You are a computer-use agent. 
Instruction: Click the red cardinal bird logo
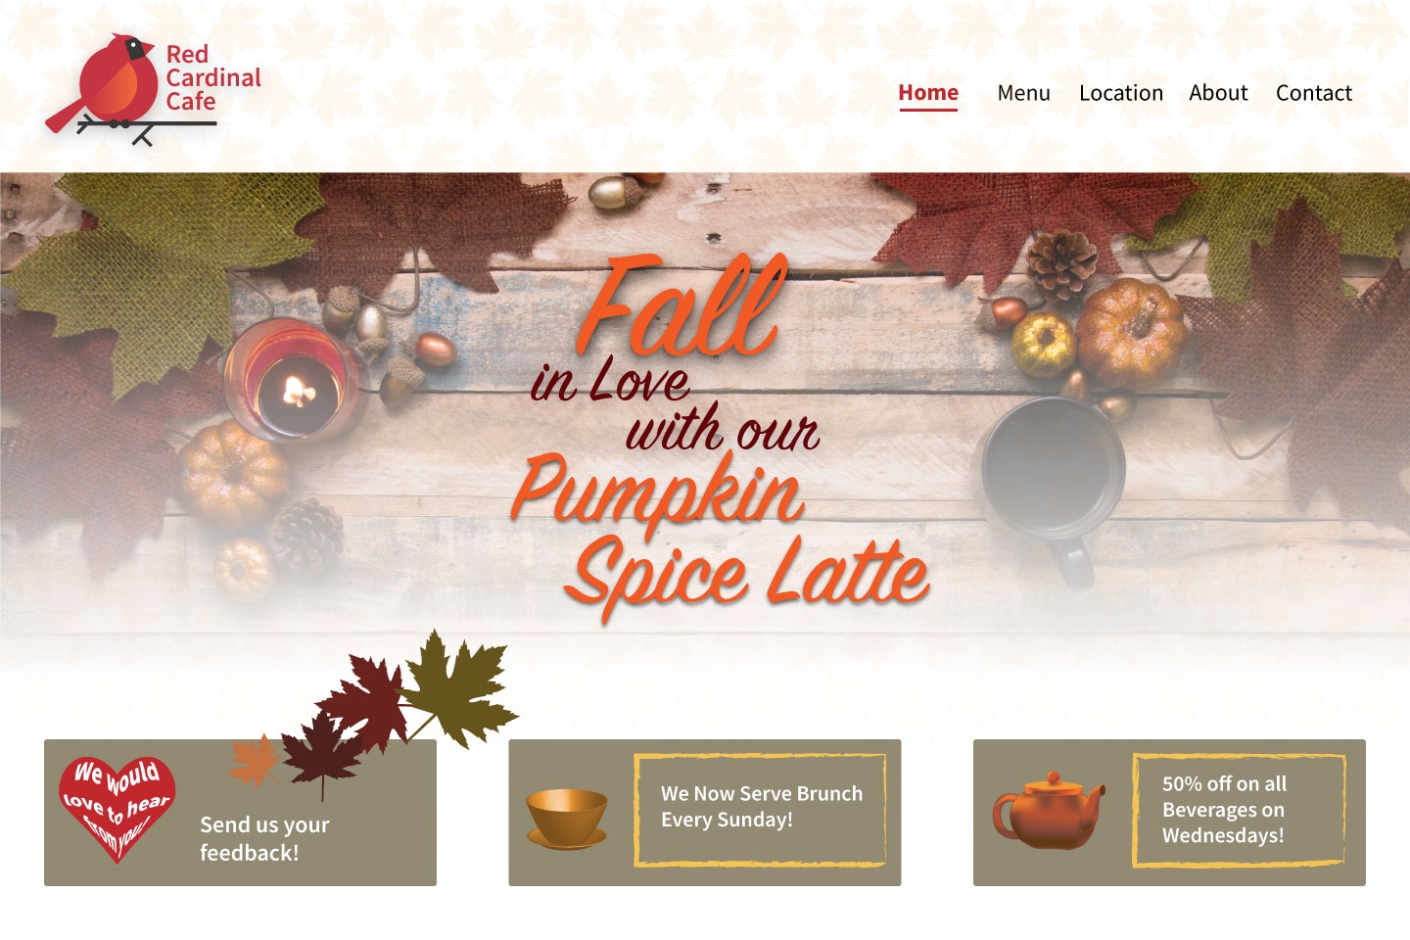[102, 88]
